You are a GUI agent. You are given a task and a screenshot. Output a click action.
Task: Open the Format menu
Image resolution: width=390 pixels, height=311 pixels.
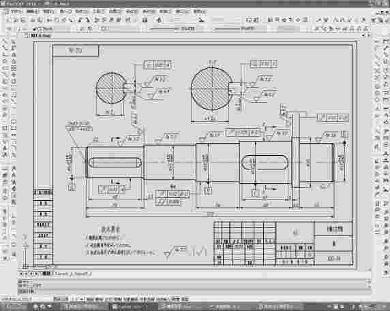82,12
